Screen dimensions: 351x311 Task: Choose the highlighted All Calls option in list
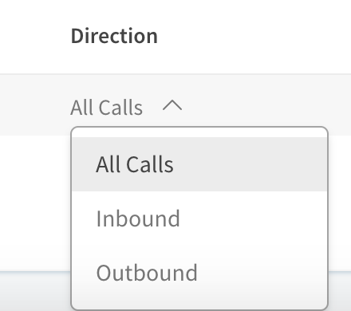click(199, 164)
